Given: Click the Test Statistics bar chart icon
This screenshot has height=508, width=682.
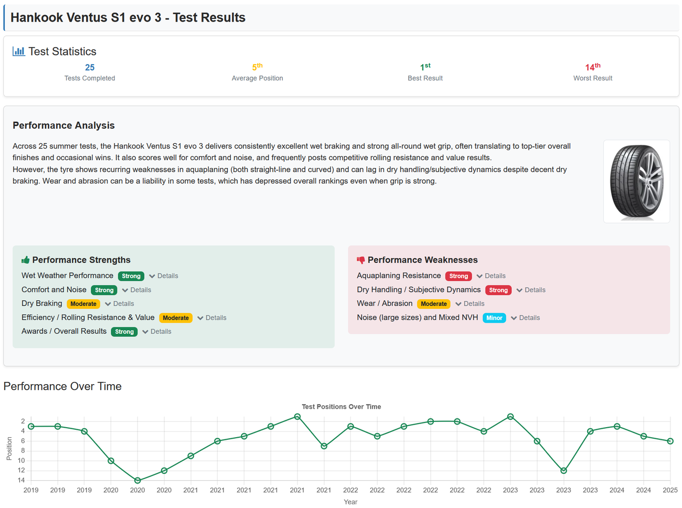Looking at the screenshot, I should coord(19,51).
